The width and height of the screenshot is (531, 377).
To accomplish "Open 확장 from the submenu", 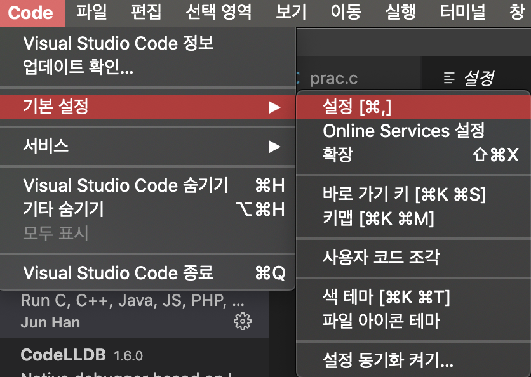I will [x=413, y=155].
